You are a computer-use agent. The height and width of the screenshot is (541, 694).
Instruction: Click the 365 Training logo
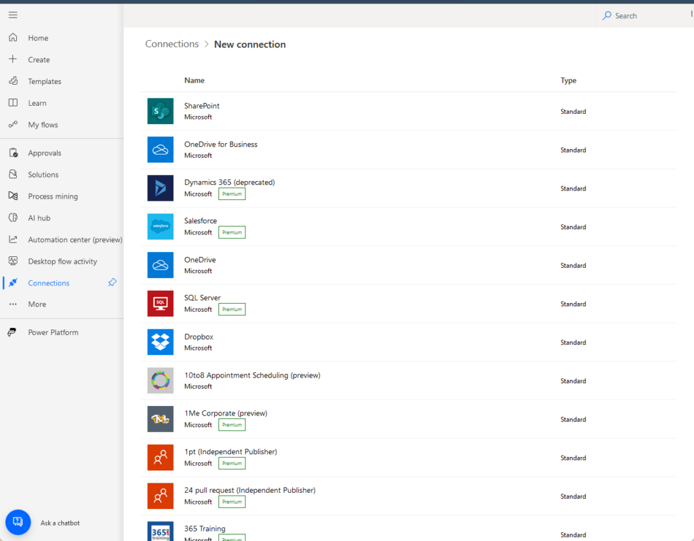[160, 532]
